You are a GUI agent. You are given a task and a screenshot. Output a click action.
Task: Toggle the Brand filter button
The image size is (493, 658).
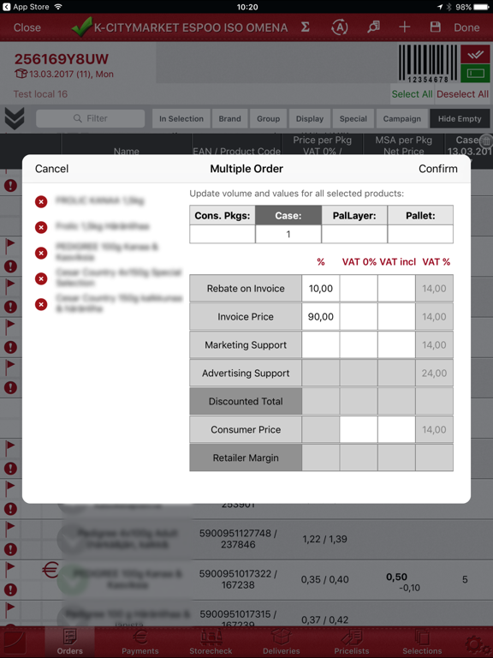click(229, 119)
